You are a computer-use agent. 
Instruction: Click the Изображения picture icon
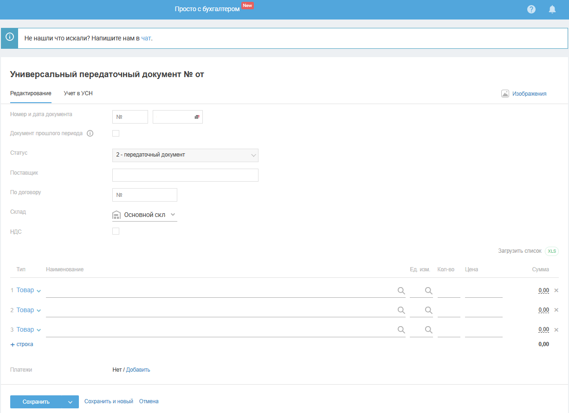(x=505, y=93)
